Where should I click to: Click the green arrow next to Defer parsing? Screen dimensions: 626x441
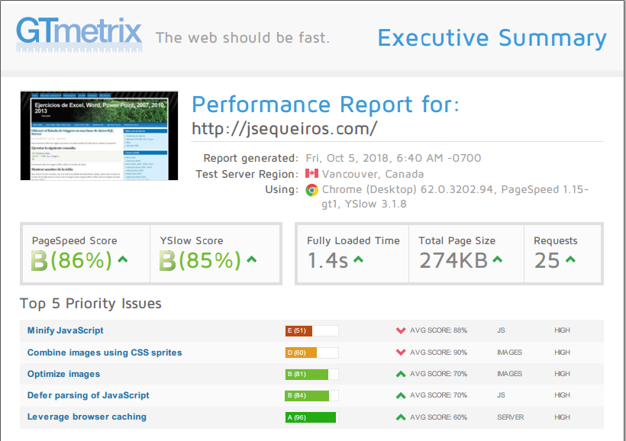click(x=400, y=395)
